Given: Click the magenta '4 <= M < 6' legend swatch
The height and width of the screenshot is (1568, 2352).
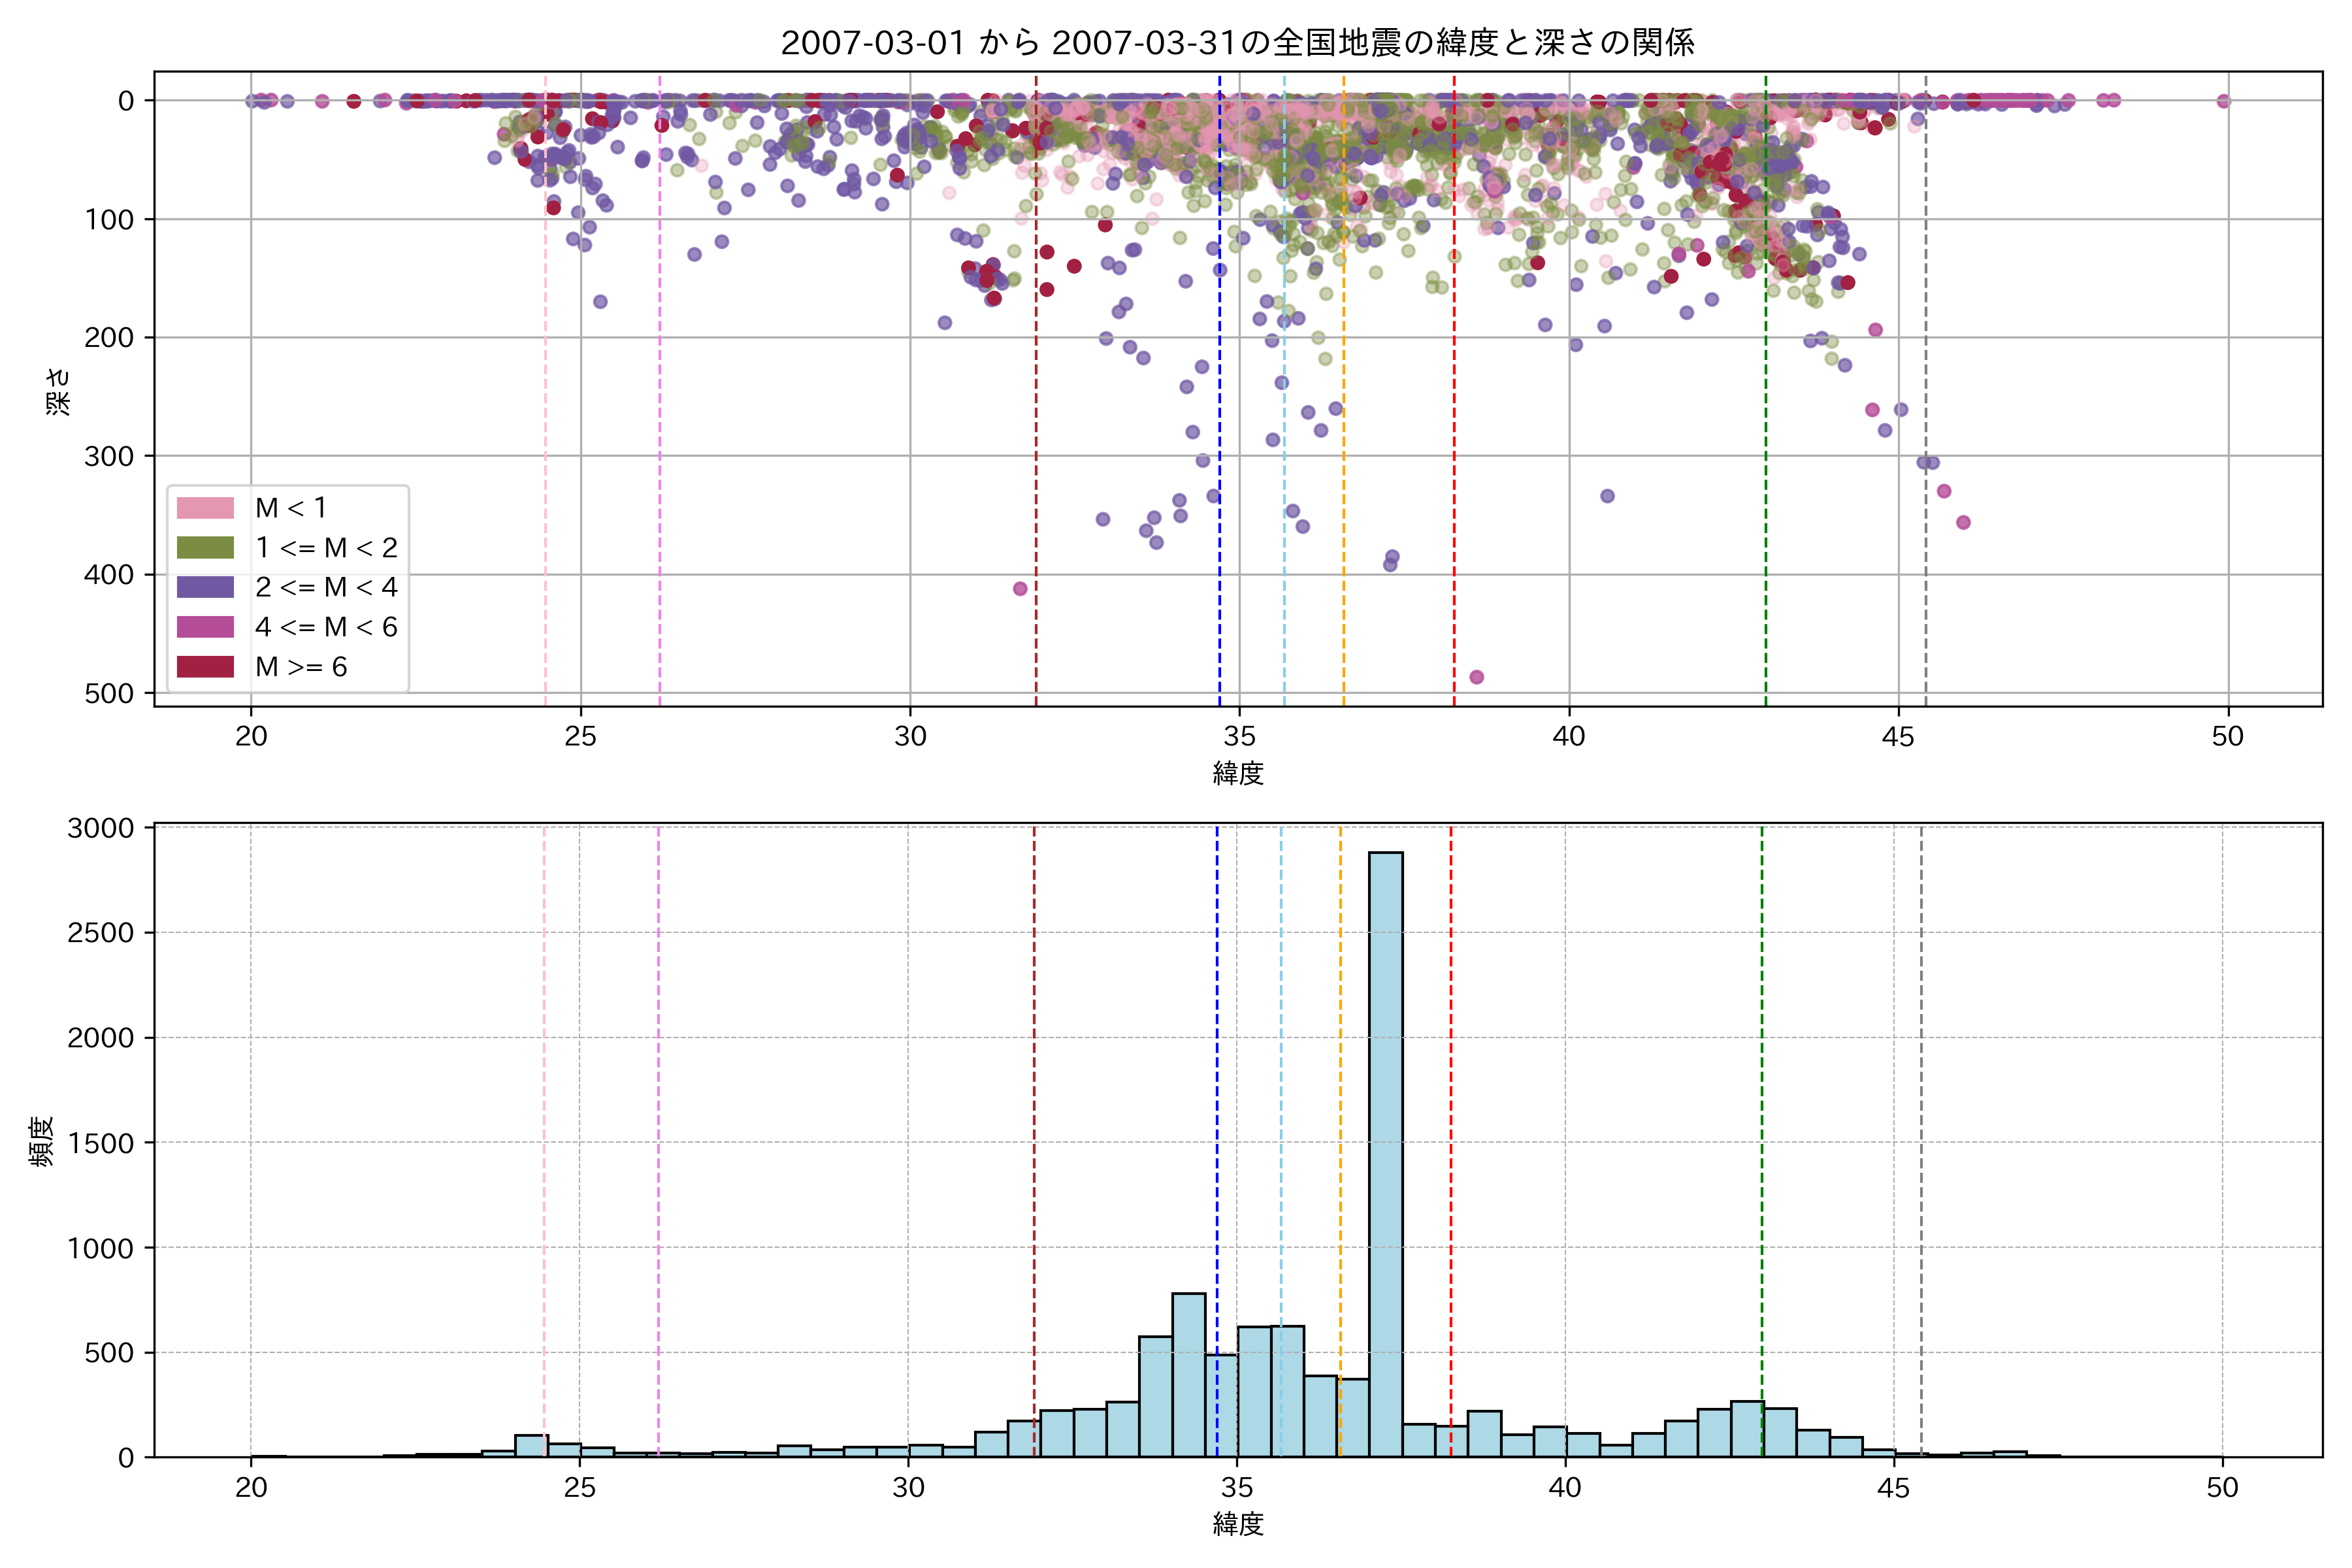Looking at the screenshot, I should tap(205, 627).
